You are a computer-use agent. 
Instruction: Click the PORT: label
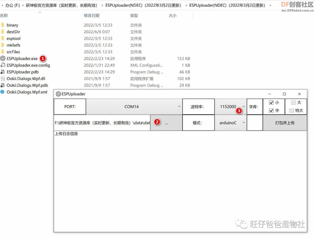tap(70, 107)
